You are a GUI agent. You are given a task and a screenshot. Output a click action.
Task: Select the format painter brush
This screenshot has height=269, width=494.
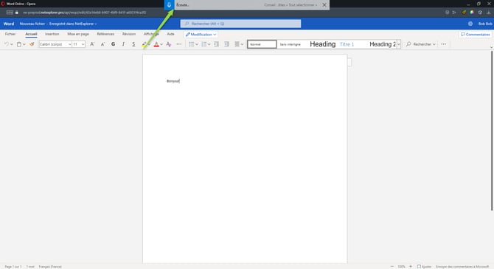(x=32, y=44)
